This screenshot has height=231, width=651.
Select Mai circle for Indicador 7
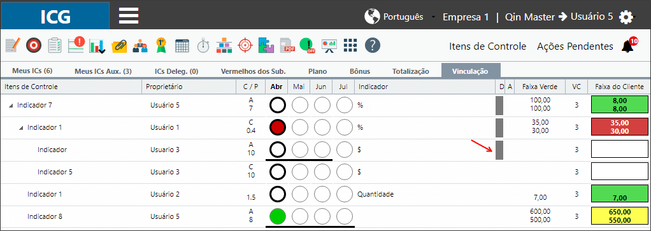coord(300,106)
